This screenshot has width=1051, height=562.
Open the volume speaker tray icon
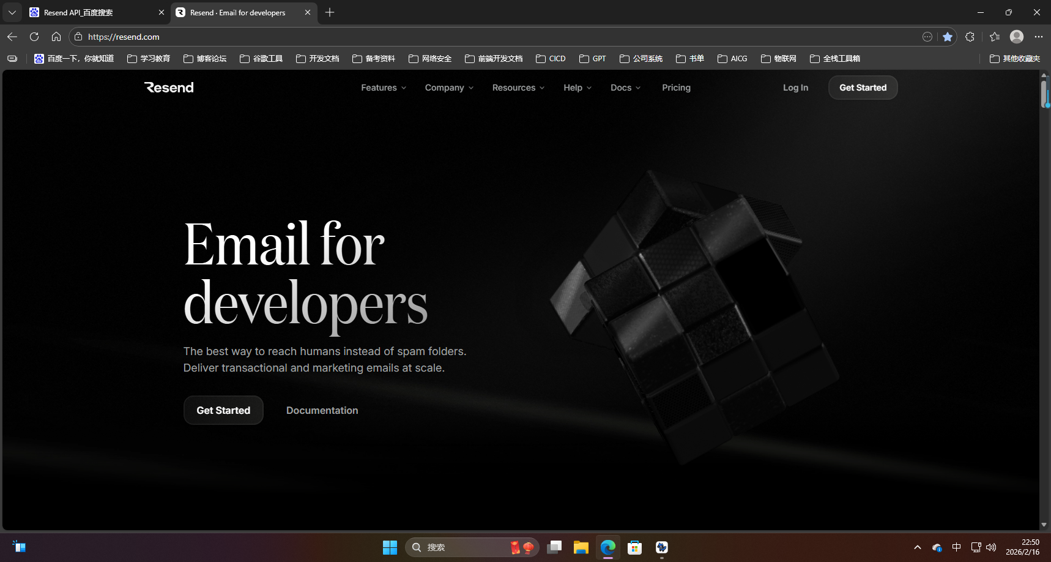point(991,547)
